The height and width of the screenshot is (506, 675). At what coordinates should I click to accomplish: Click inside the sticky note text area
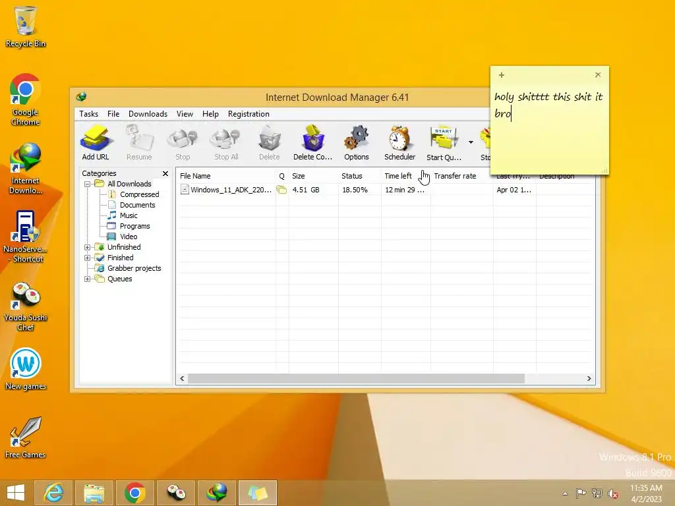pyautogui.click(x=549, y=129)
